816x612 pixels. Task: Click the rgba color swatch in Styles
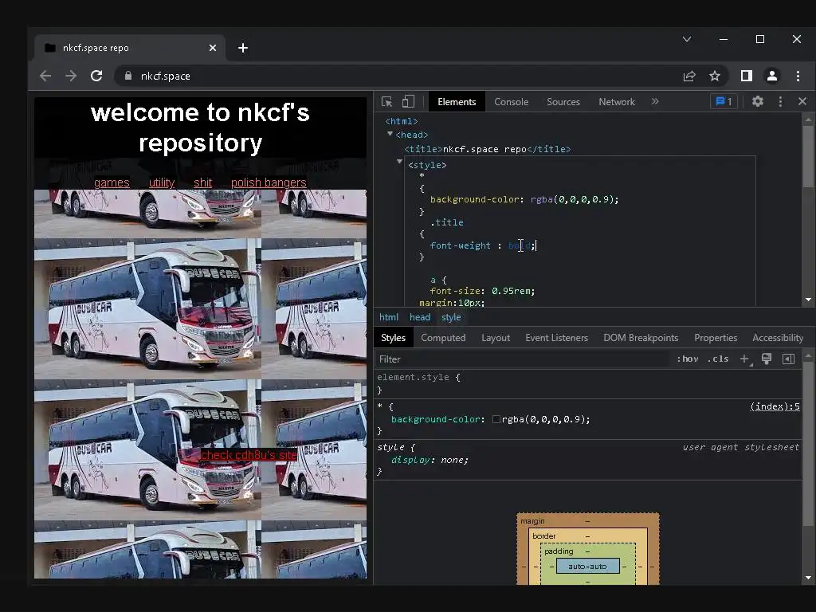coord(496,419)
